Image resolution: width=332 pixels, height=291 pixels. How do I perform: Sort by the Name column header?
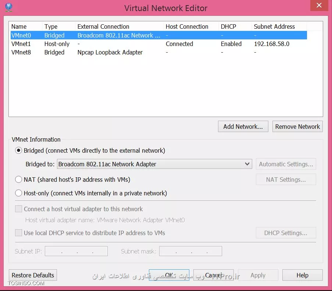point(25,26)
